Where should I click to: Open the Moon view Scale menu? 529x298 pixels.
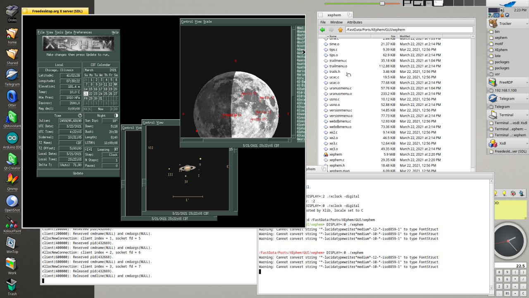(207, 22)
